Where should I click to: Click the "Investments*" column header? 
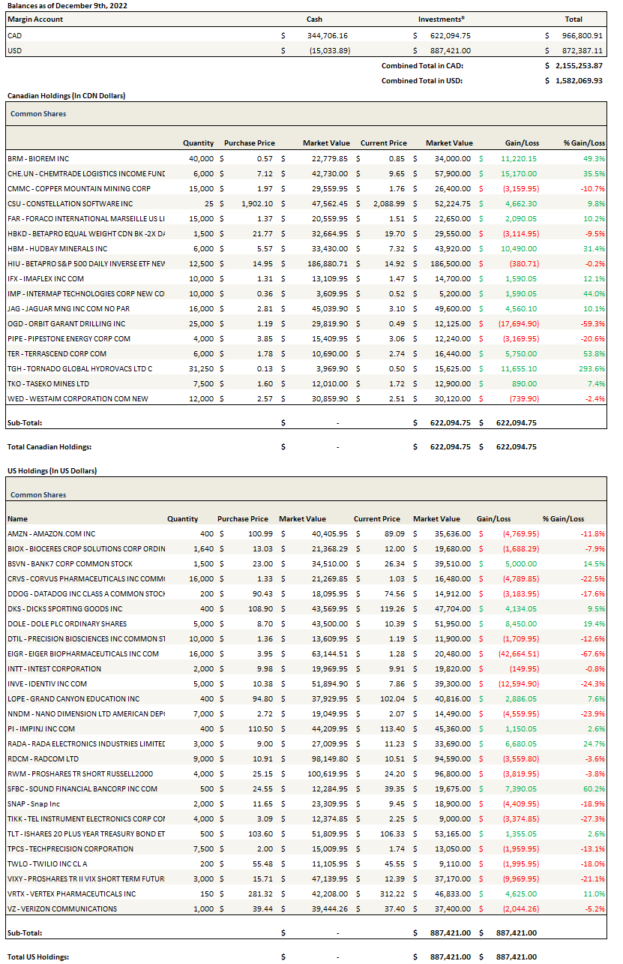tap(441, 20)
